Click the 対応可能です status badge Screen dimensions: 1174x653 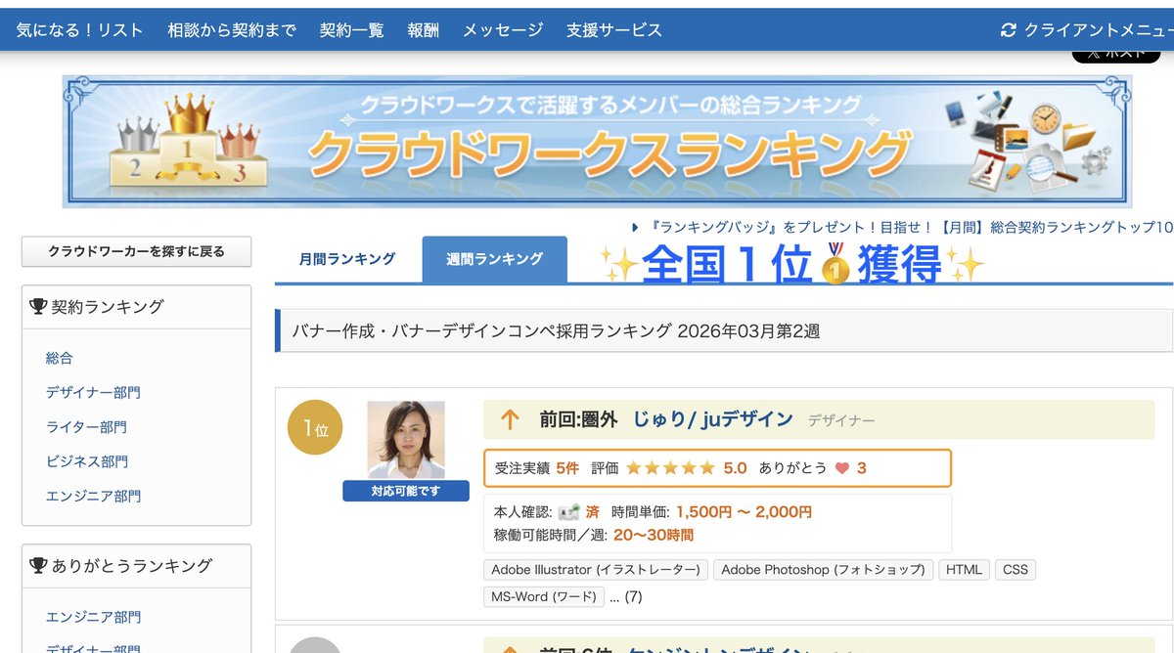tap(406, 491)
